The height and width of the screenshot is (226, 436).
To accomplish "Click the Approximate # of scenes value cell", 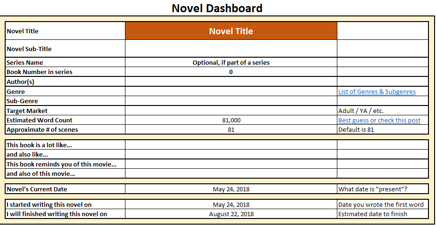I will point(231,129).
